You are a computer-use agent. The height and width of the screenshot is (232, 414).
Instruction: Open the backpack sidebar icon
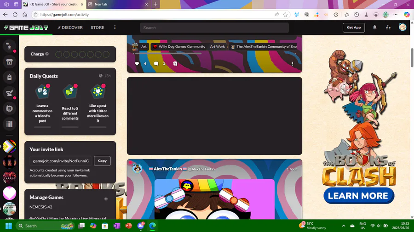(9, 77)
